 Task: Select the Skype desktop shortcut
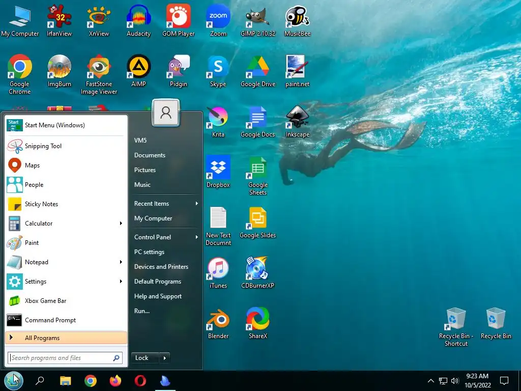click(x=218, y=70)
